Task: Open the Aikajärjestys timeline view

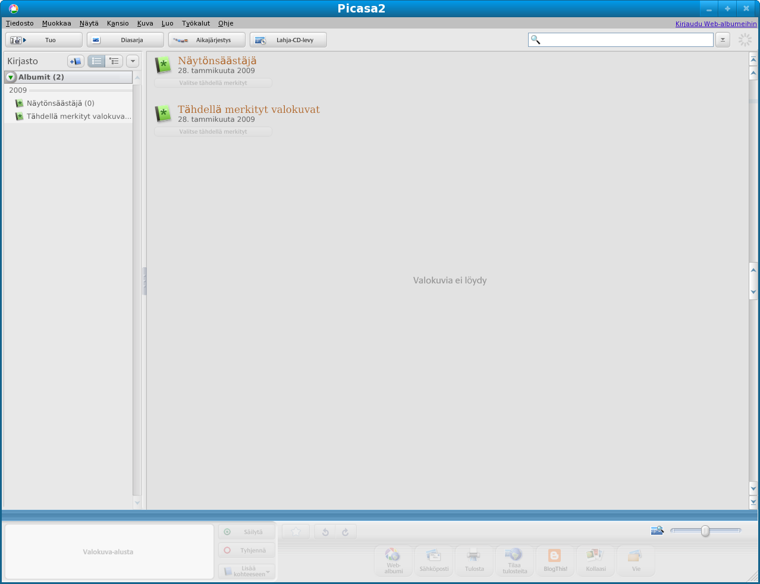Action: pyautogui.click(x=206, y=40)
